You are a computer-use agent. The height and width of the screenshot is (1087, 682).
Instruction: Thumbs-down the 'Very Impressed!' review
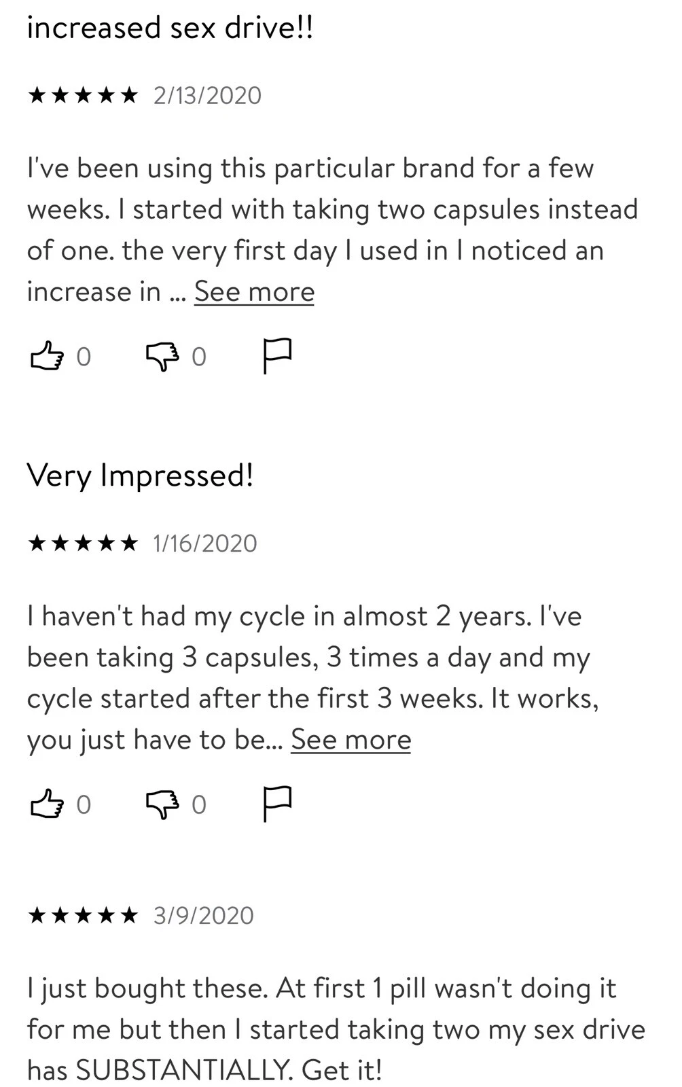(163, 804)
